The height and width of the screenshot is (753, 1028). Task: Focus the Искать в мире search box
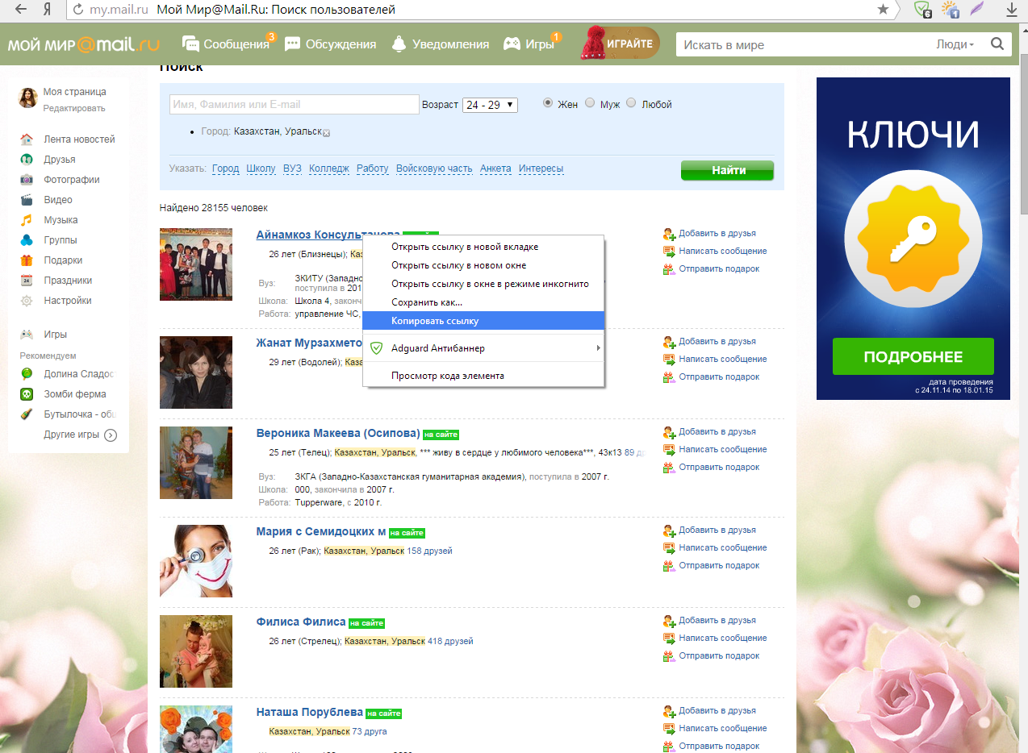coord(803,44)
